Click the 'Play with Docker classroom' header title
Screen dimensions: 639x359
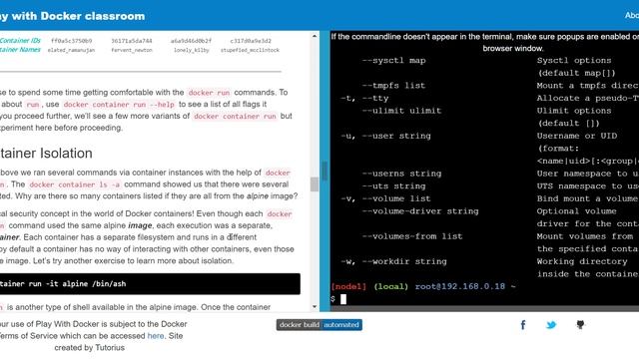point(73,16)
